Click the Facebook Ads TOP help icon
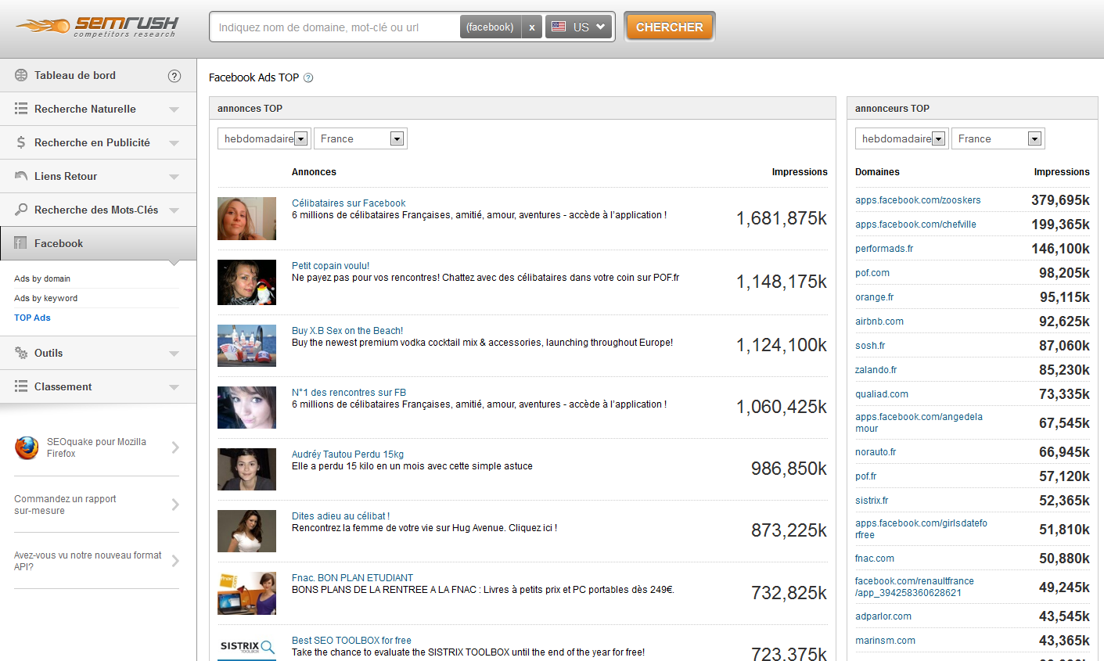This screenshot has height=661, width=1104. (x=308, y=77)
